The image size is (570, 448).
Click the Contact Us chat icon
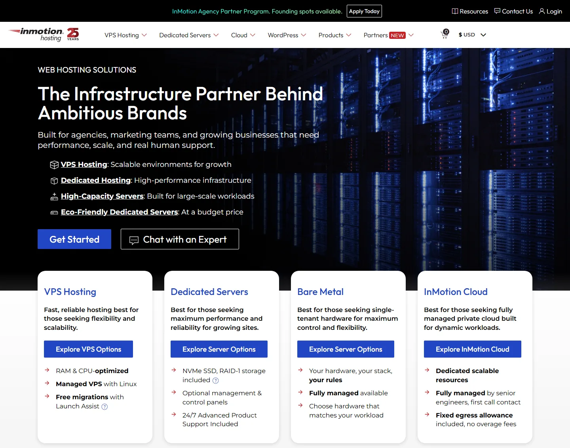click(497, 11)
